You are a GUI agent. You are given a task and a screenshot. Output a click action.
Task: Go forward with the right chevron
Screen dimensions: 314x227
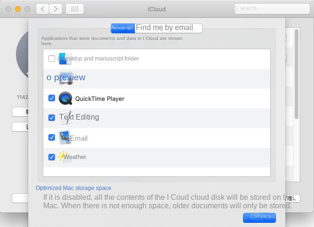pyautogui.click(x=55, y=9)
